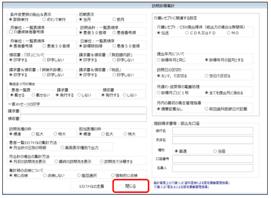
Task: Click the 銀行名 input field
Action: (x=213, y=131)
